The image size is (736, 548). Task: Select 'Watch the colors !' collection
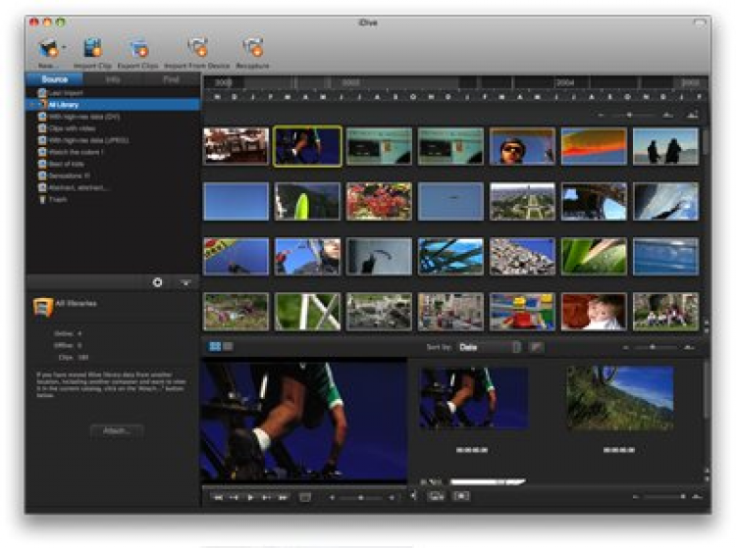pyautogui.click(x=113, y=152)
